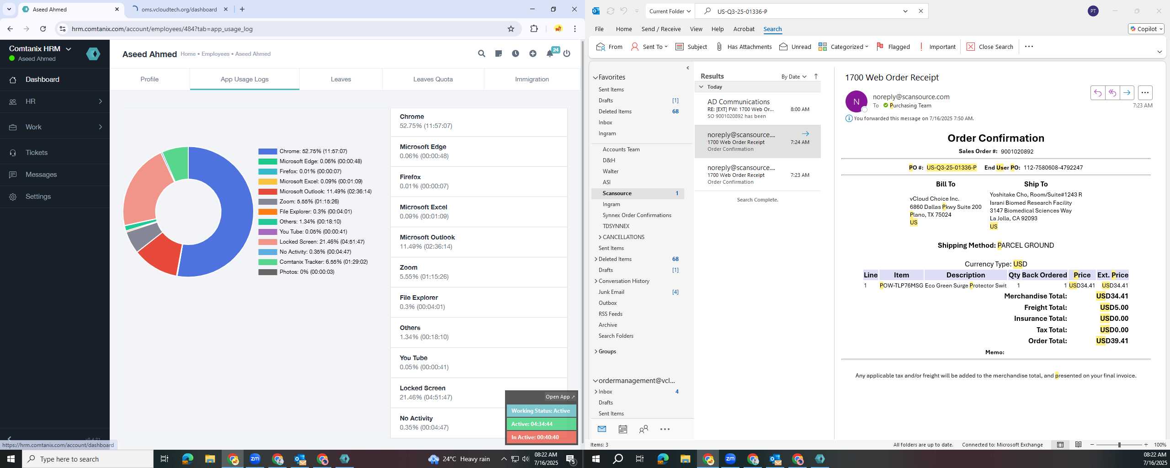Viewport: 1170px width, 468px height.
Task: Select the Scansource folder in Outlook
Action: click(638, 193)
